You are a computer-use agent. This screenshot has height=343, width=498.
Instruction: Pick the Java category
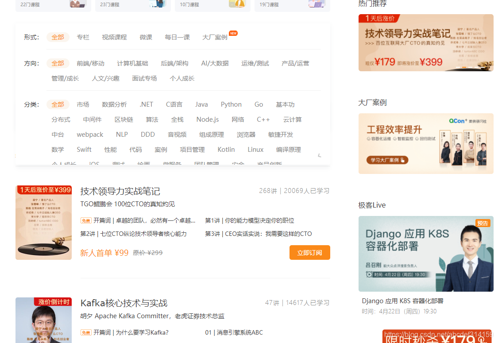point(201,104)
